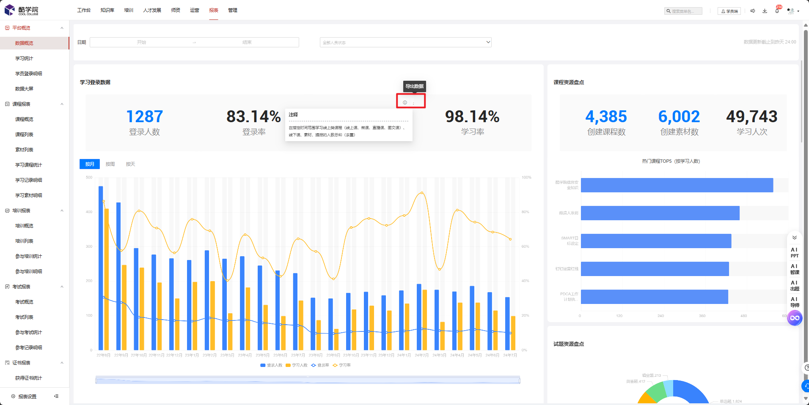The image size is (809, 405).
Task: Open 学习统计 in sidebar
Action: point(24,58)
